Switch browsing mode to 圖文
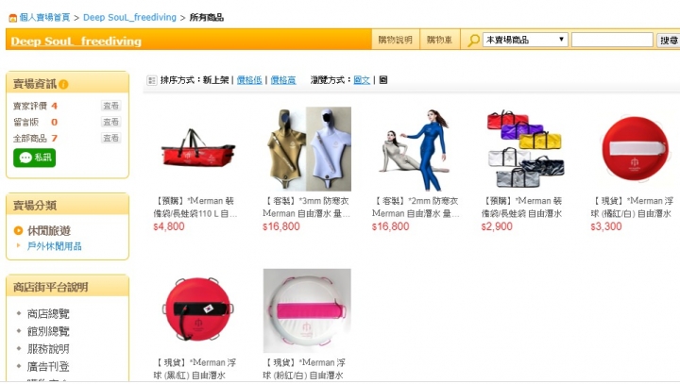This screenshot has width=680, height=384. pos(362,80)
